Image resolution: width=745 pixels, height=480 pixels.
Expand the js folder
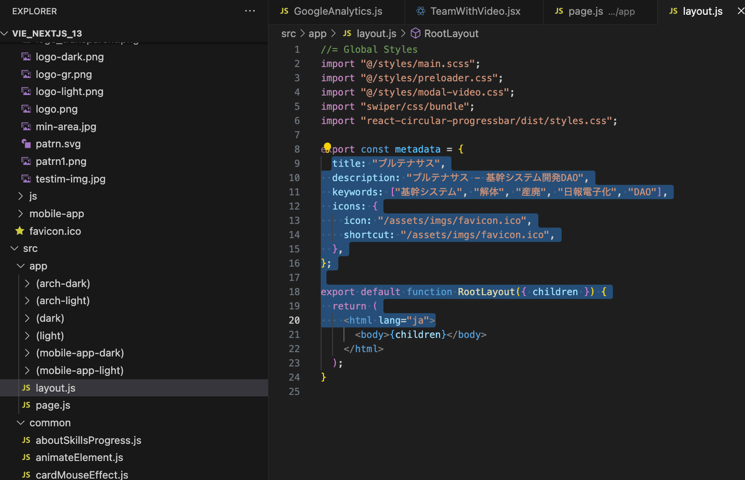click(20, 196)
